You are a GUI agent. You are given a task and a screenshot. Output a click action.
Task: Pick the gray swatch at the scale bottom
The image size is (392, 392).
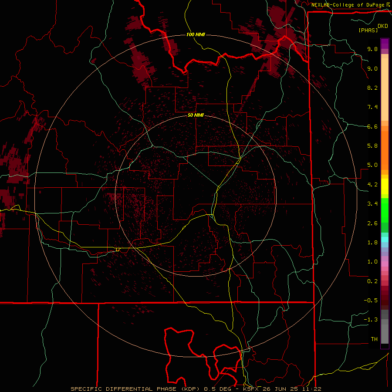click(385, 334)
